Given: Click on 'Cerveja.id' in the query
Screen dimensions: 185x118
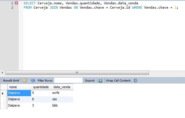Looking at the screenshot, I should click(x=120, y=7).
